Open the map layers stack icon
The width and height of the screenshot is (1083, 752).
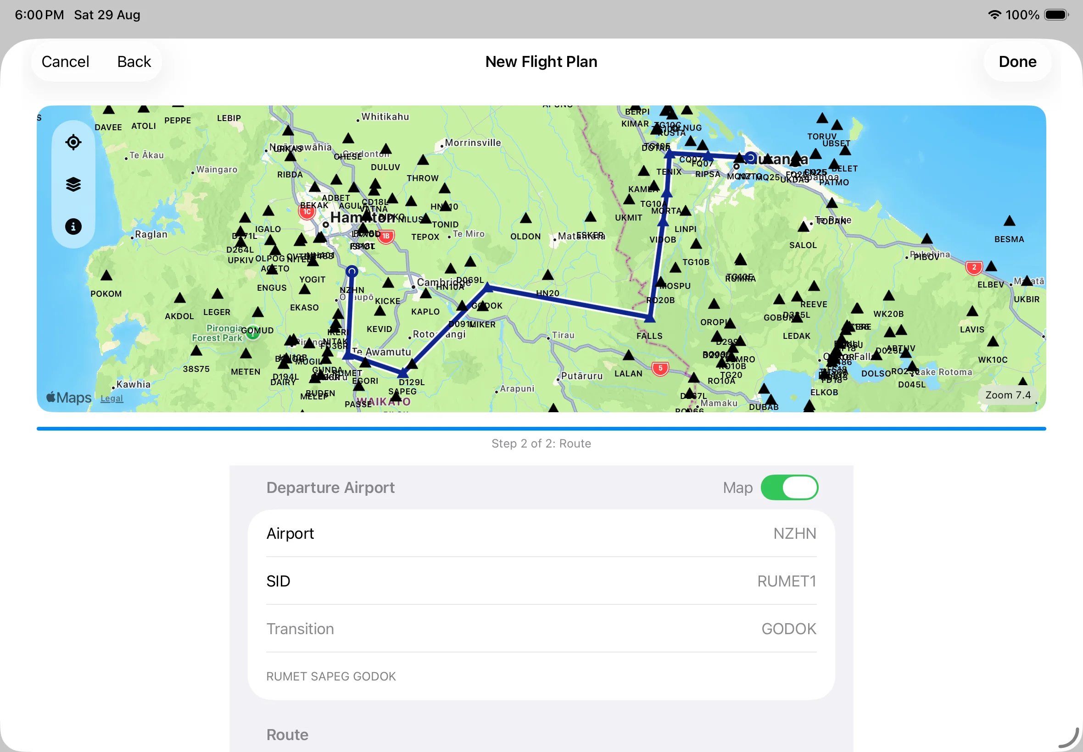click(73, 184)
